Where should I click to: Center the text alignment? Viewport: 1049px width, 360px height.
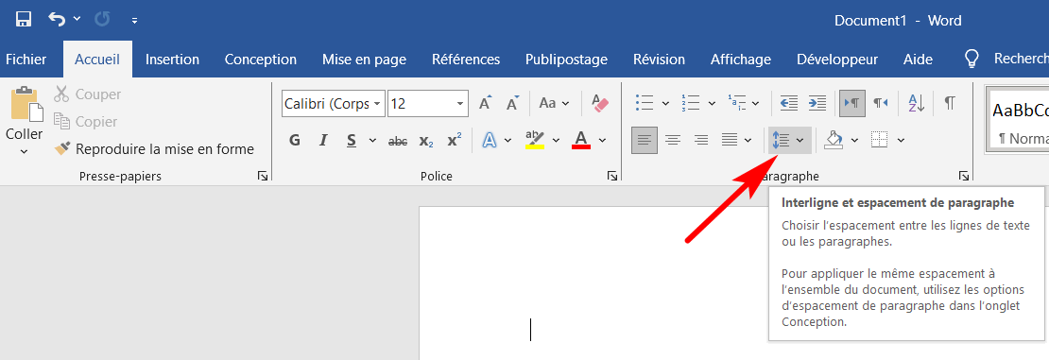click(x=672, y=140)
